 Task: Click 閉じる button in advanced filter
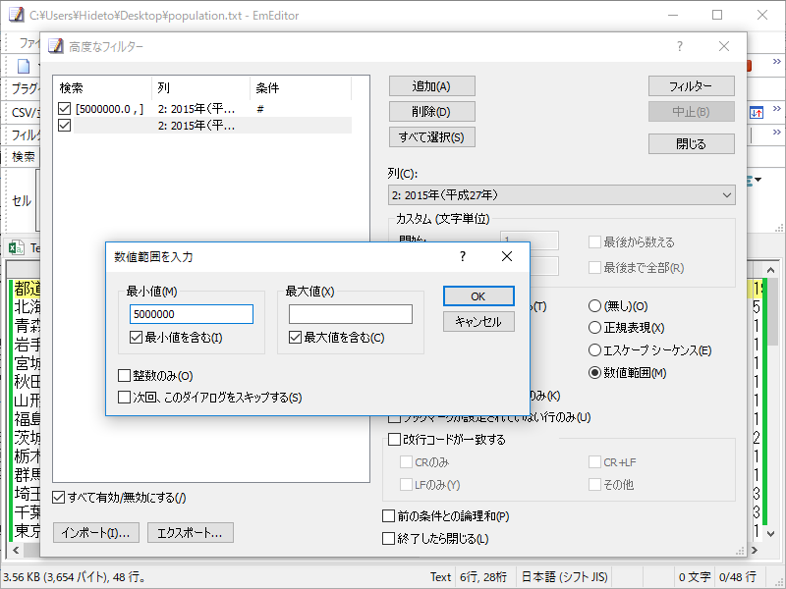692,144
